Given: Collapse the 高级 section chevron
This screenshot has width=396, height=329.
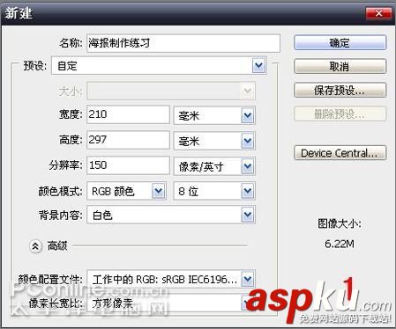Looking at the screenshot, I should click(x=35, y=246).
